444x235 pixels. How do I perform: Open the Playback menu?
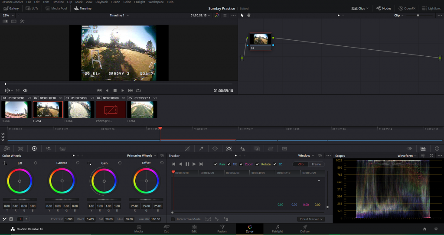[101, 2]
